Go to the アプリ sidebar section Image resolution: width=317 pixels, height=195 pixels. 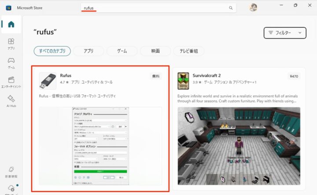pyautogui.click(x=11, y=44)
